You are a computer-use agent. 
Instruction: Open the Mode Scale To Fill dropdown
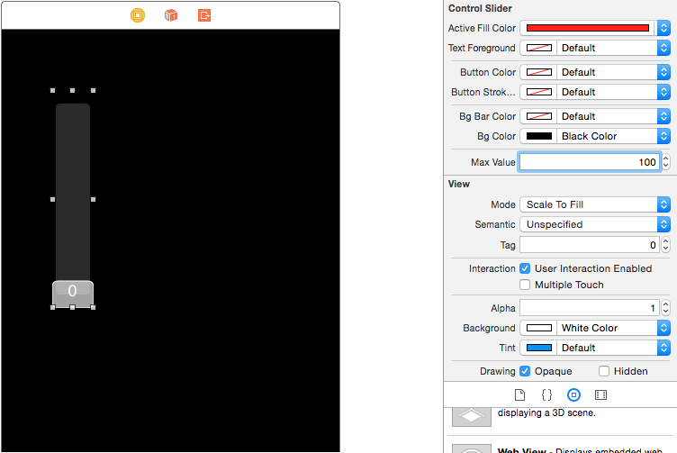tap(595, 204)
